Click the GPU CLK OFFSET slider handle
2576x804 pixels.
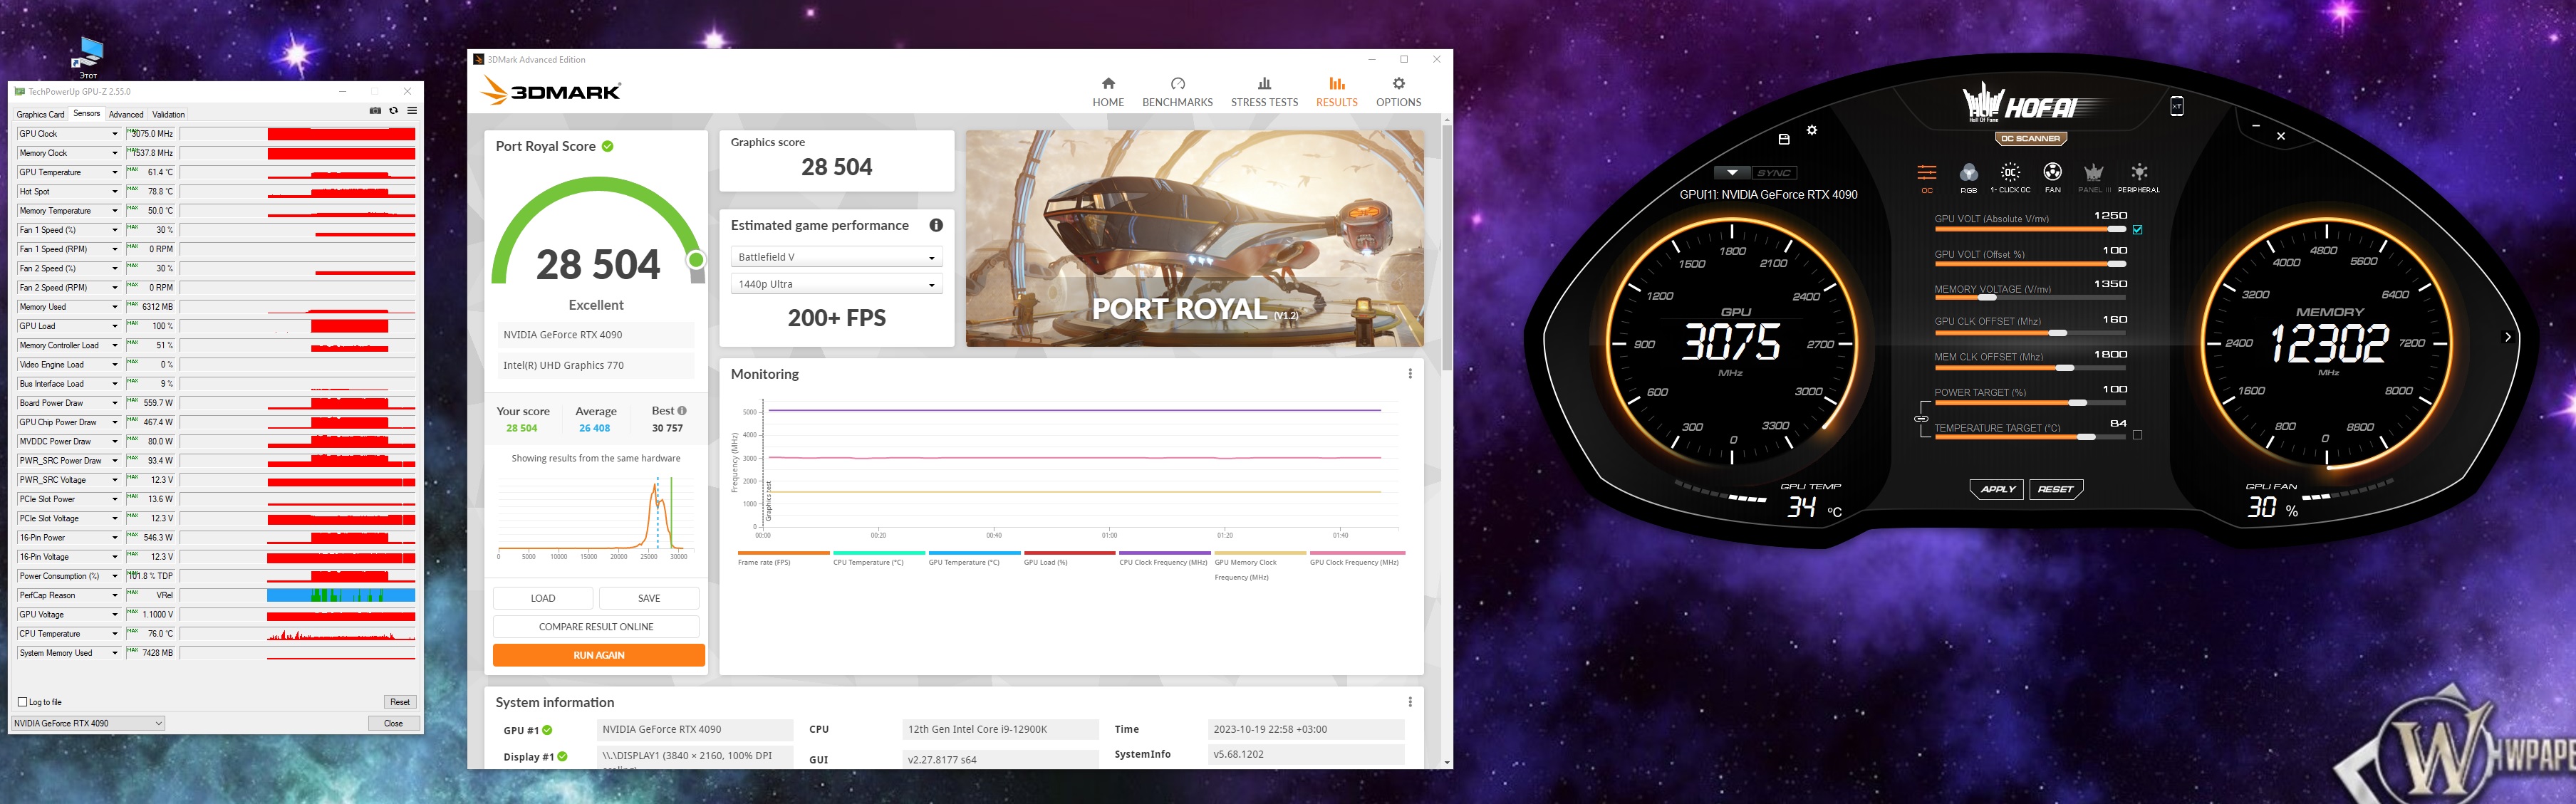pos(2057,334)
